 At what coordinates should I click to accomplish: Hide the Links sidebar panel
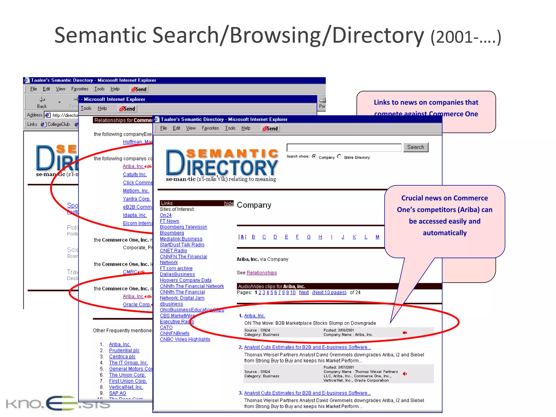point(229,203)
